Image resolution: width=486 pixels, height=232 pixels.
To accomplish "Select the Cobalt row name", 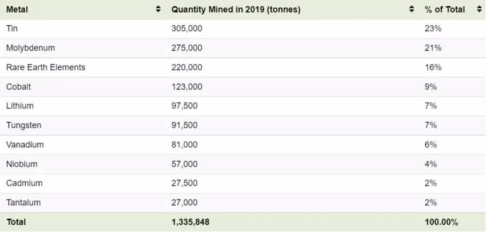I will coord(19,87).
